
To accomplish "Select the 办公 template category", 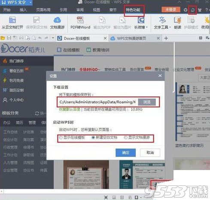I will (x=7, y=122).
